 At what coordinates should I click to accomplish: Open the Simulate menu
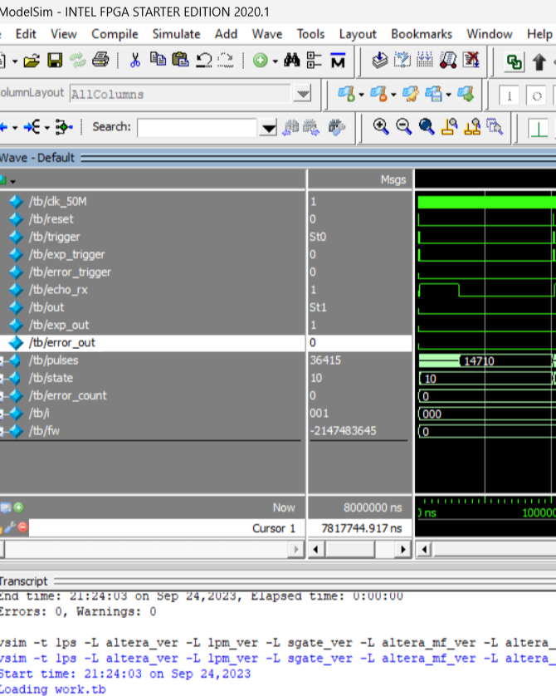(x=177, y=34)
